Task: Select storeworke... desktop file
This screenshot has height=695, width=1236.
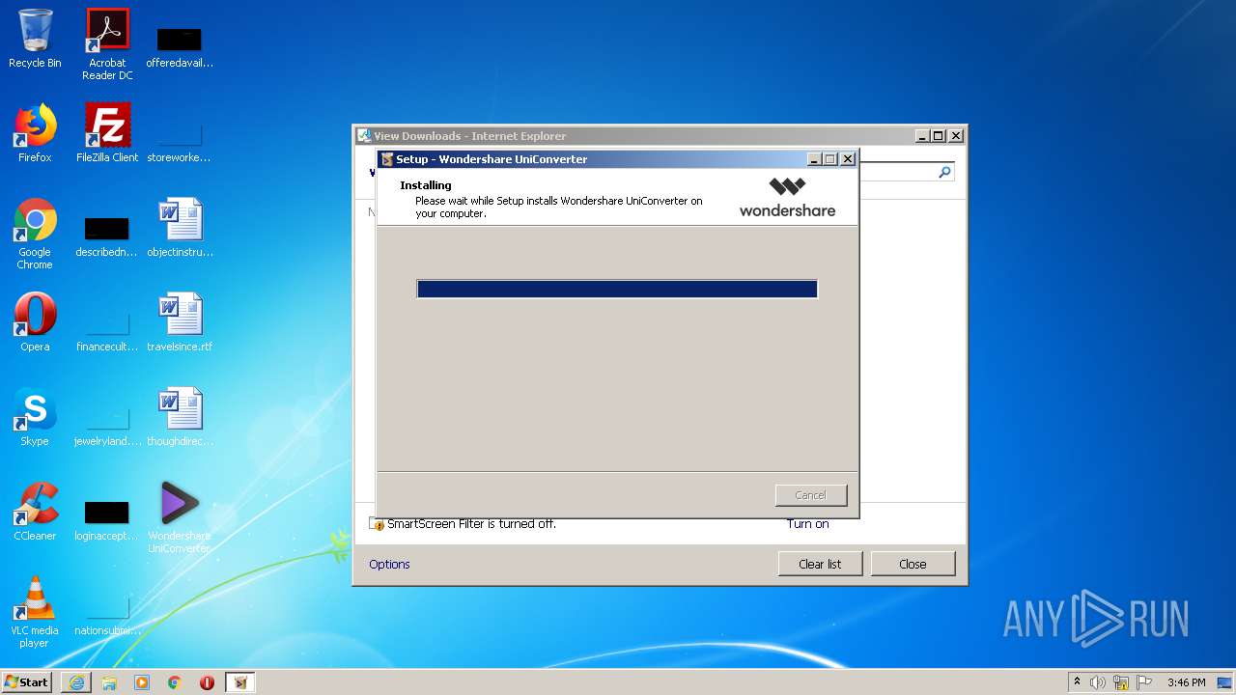Action: coord(180,141)
